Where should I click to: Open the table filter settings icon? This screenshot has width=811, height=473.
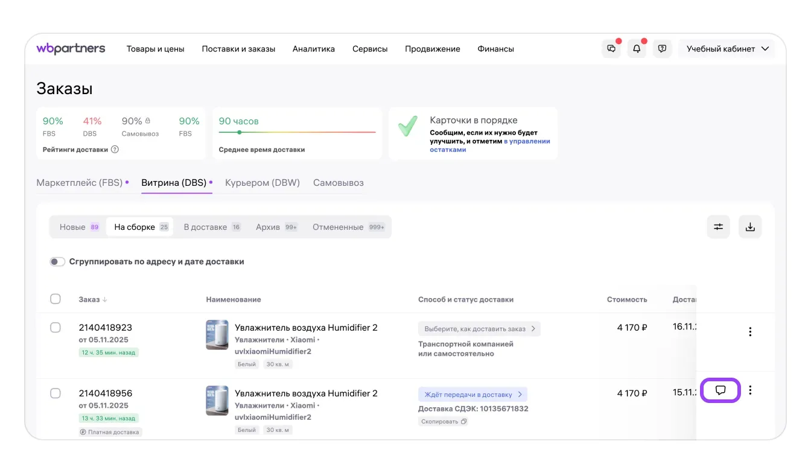[719, 227]
